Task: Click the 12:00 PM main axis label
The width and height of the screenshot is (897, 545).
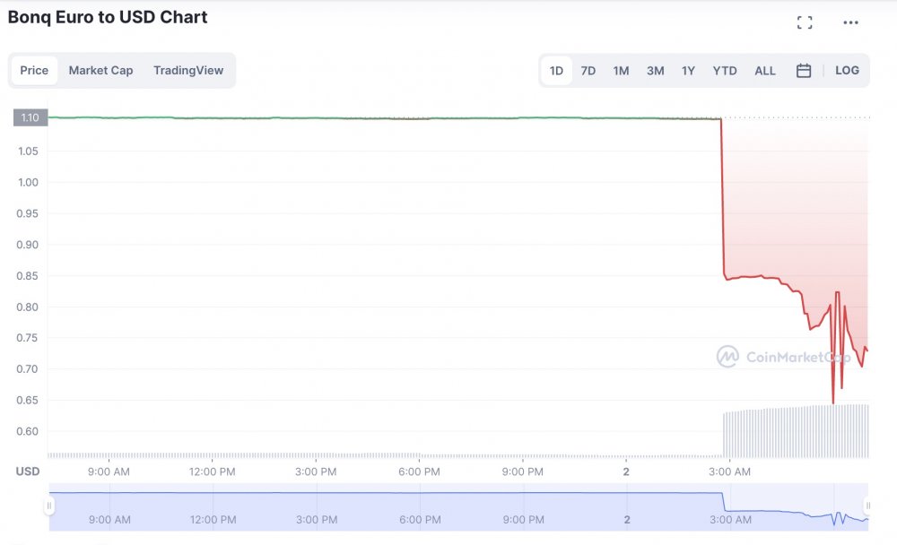Action: tap(213, 471)
